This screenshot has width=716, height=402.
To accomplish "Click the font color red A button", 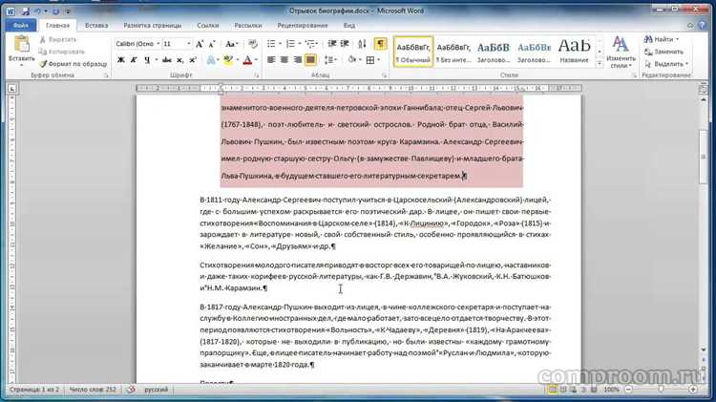I will point(247,60).
